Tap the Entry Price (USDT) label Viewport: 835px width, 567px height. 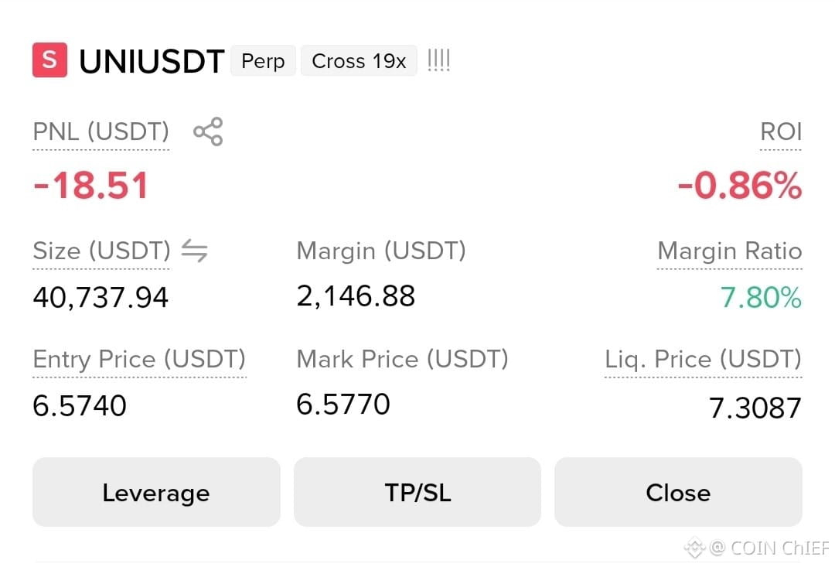pos(139,360)
